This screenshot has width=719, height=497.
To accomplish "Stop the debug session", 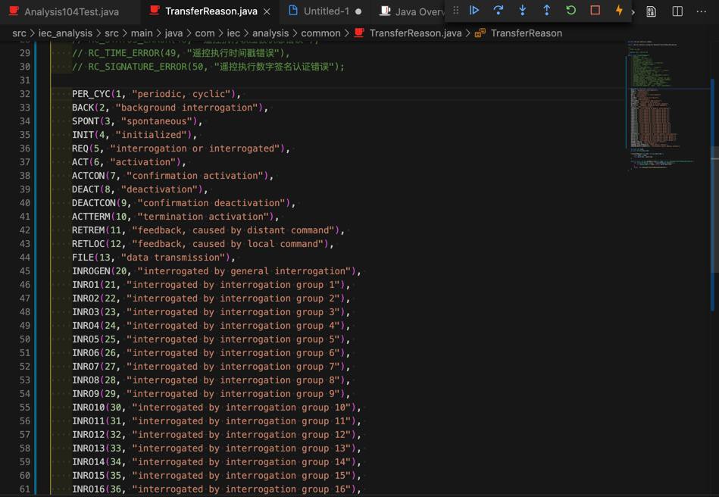I will (596, 10).
